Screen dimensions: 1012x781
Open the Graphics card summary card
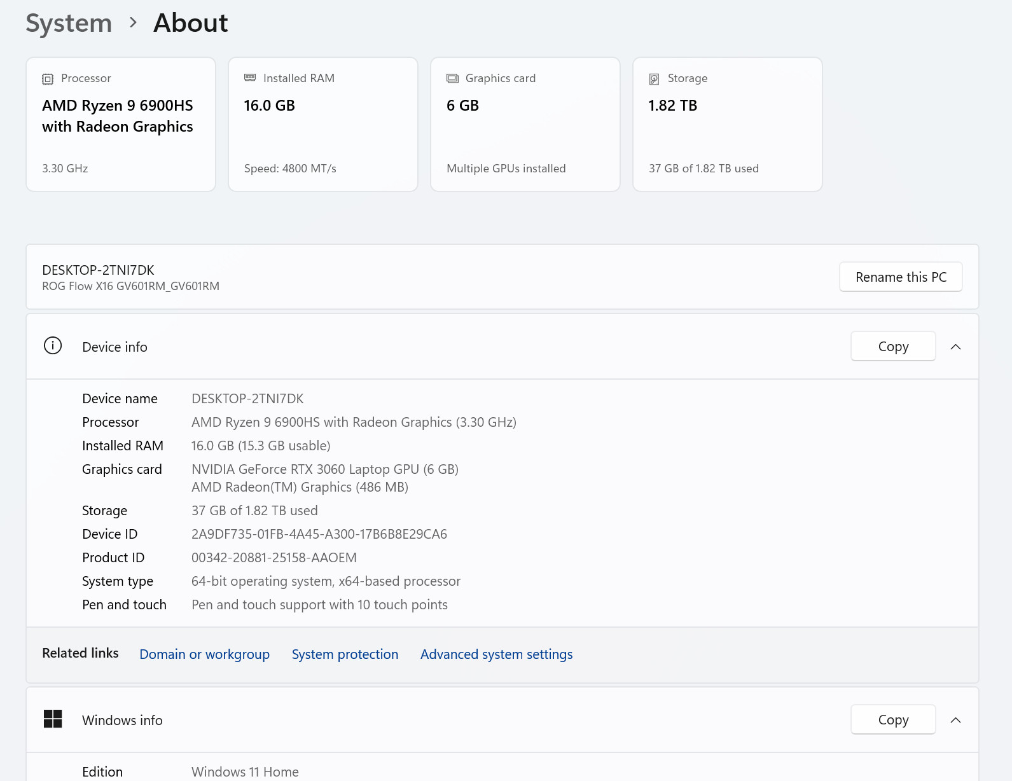pos(525,124)
